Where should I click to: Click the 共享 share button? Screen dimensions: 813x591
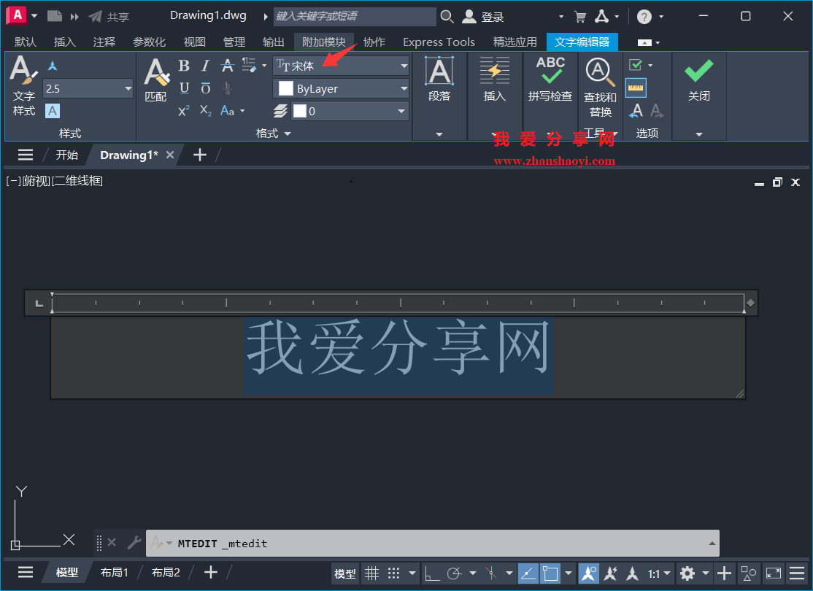pyautogui.click(x=108, y=17)
